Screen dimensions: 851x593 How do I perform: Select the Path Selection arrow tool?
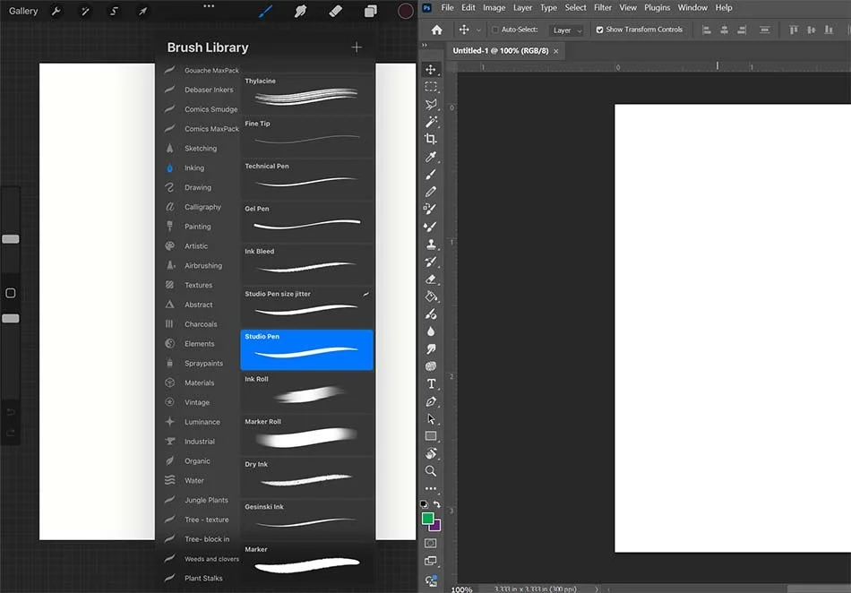coord(431,419)
